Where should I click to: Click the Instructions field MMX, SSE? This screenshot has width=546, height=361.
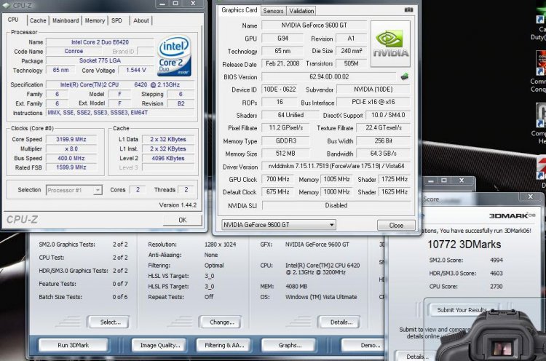[120, 113]
